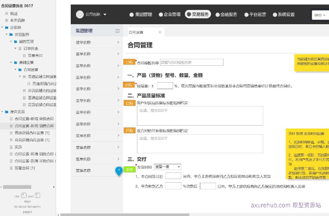Switch to 金融服务 top navigation
The height and width of the screenshot is (216, 329).
tap(226, 14)
